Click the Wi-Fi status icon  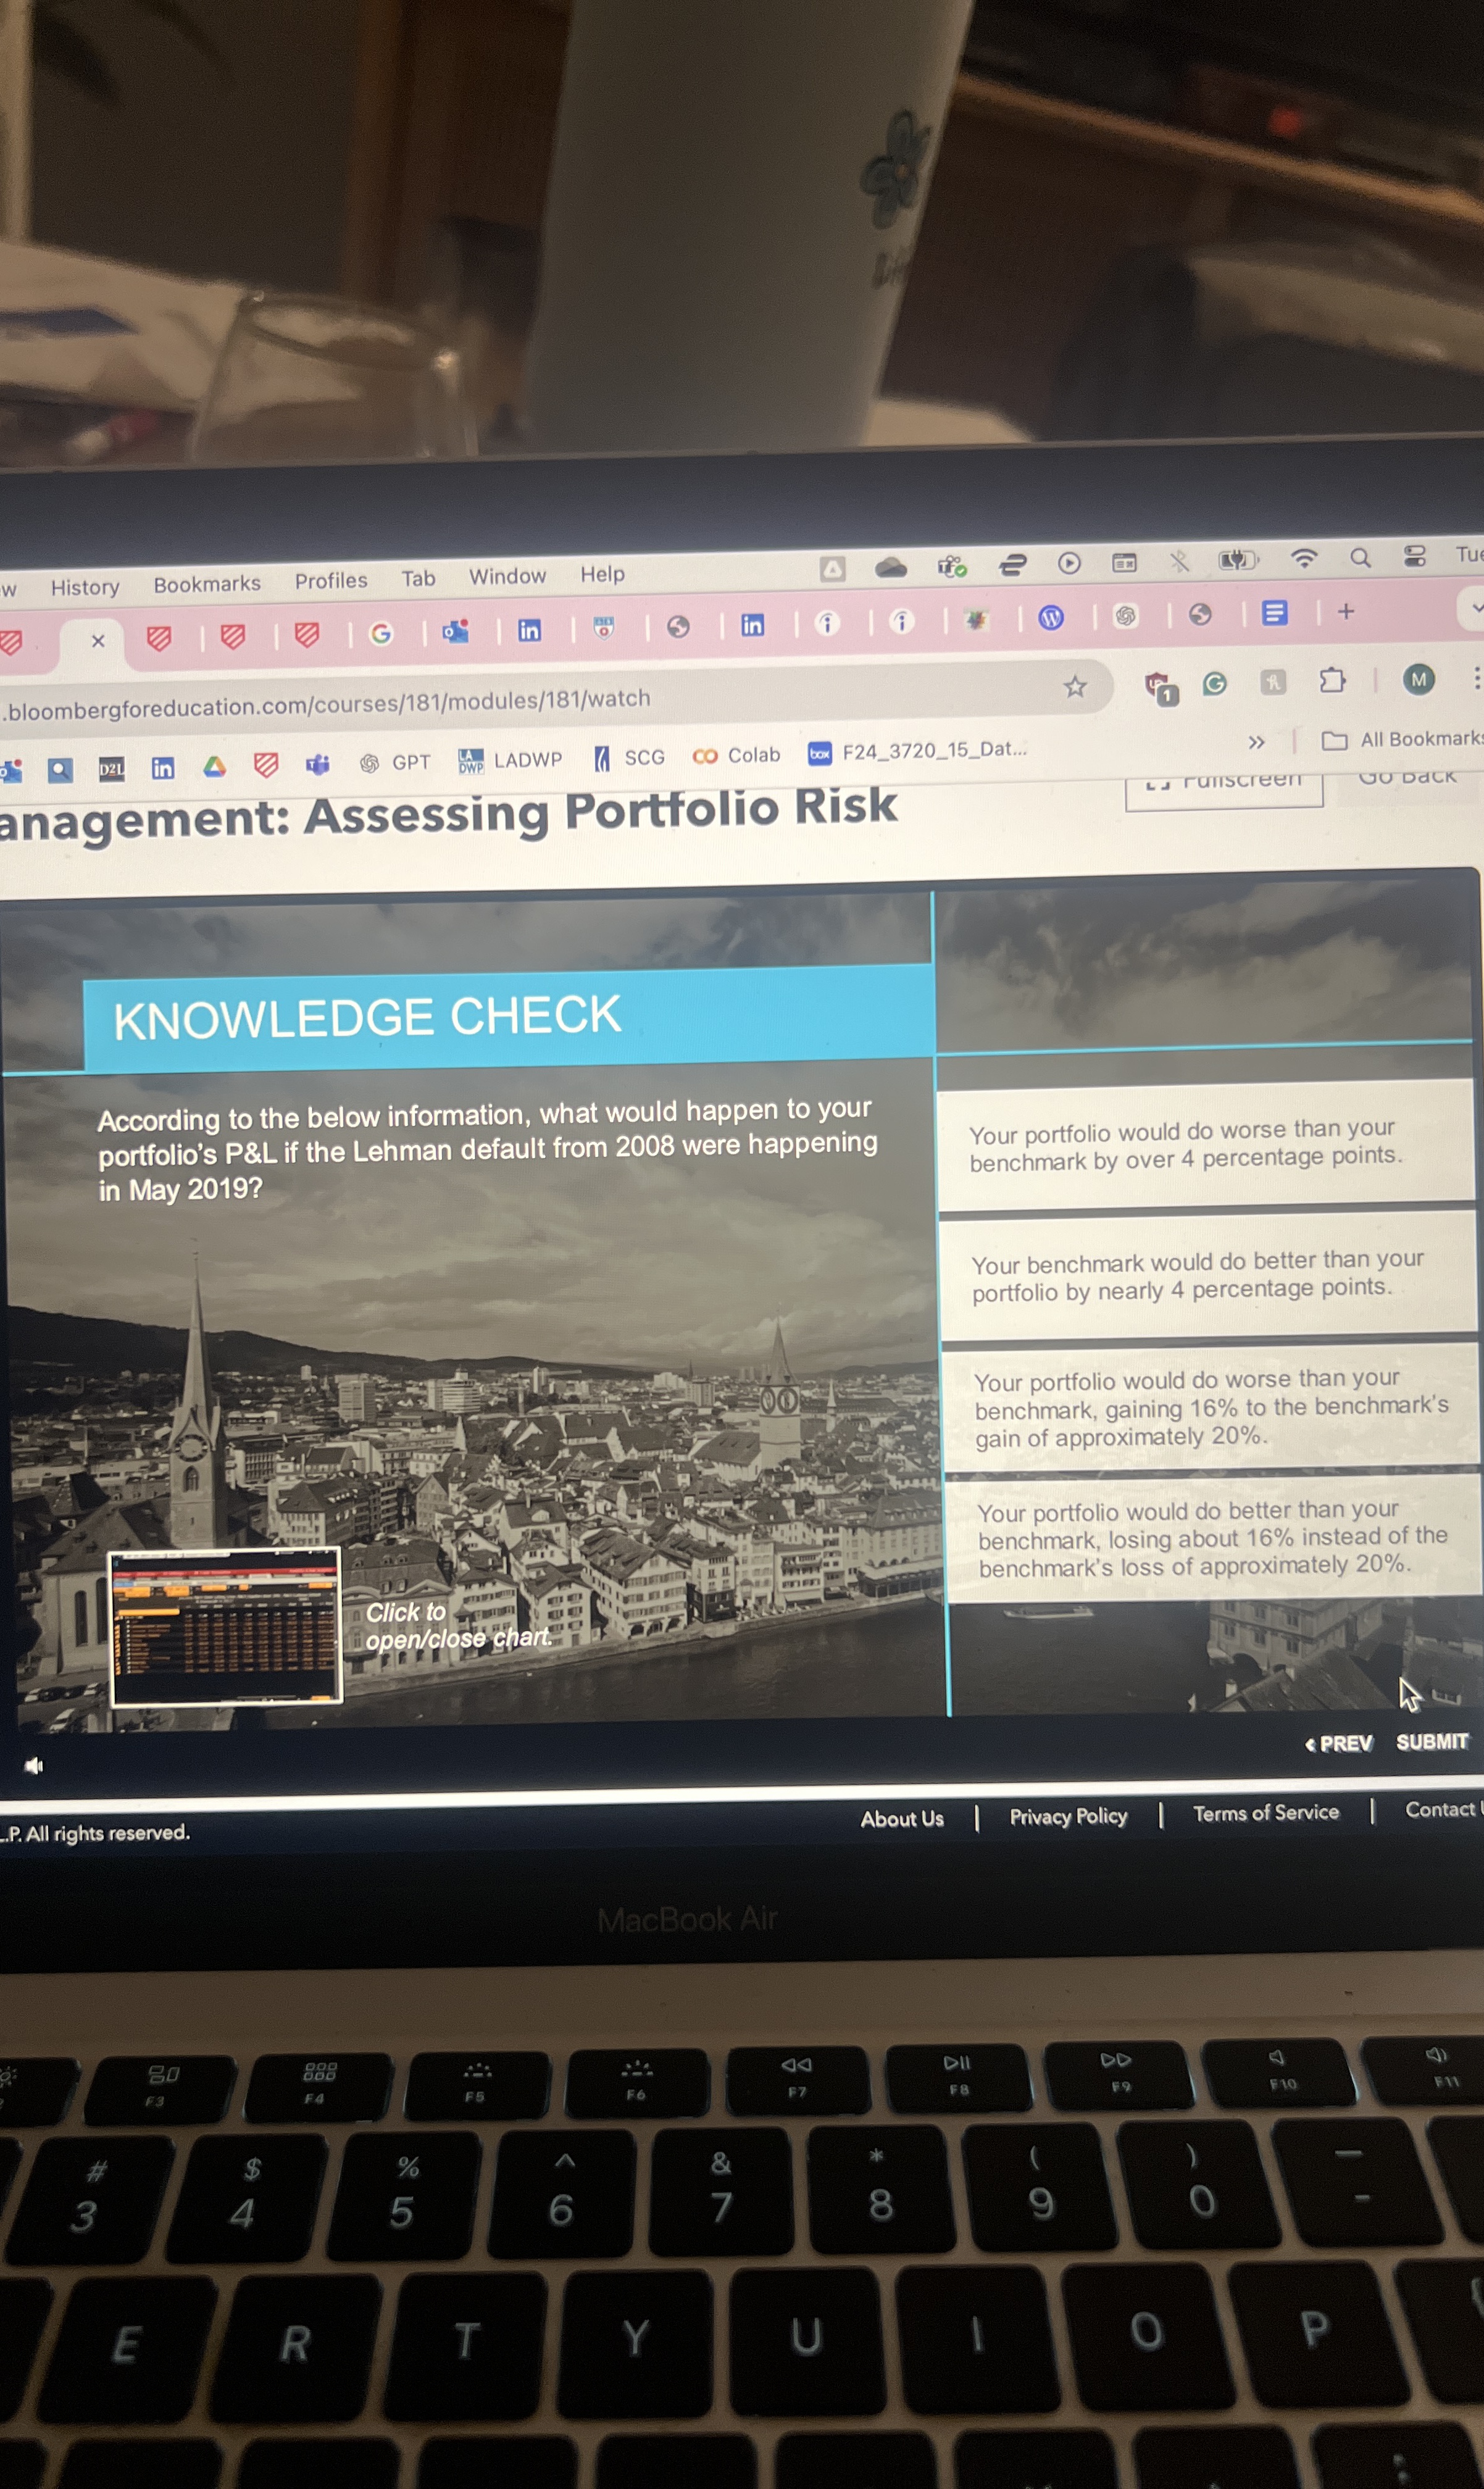pos(1303,558)
